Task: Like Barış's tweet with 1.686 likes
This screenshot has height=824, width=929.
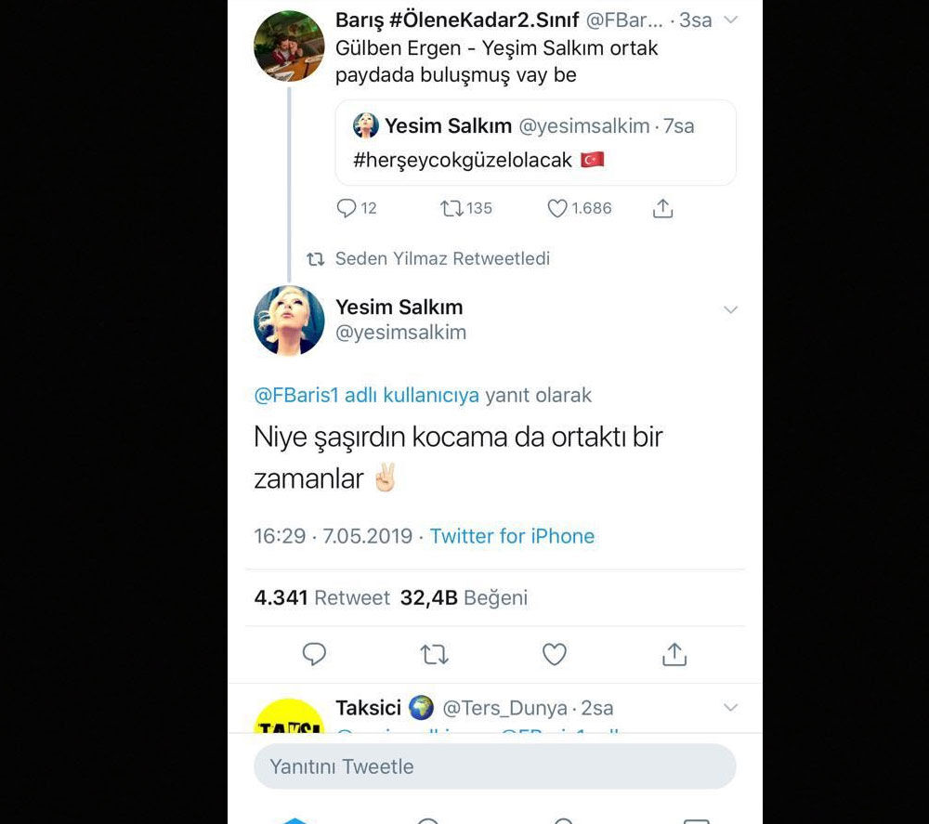Action: point(557,209)
